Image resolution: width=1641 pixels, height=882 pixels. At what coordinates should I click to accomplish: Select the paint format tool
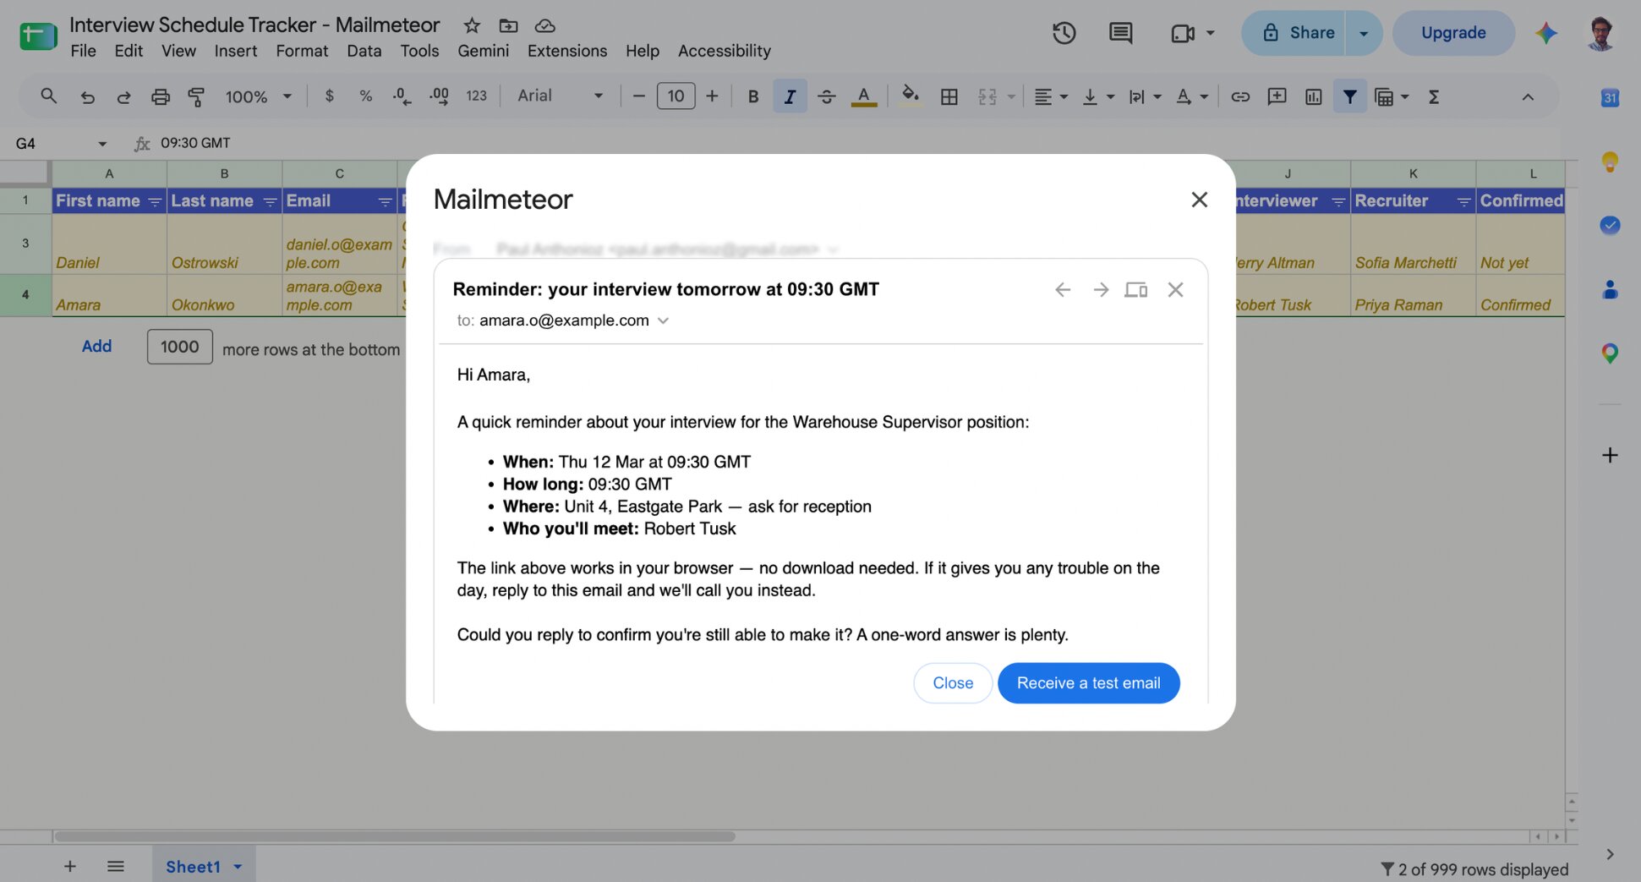click(x=196, y=96)
